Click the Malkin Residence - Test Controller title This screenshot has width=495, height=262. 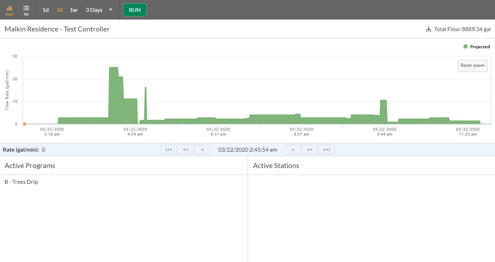pyautogui.click(x=57, y=29)
